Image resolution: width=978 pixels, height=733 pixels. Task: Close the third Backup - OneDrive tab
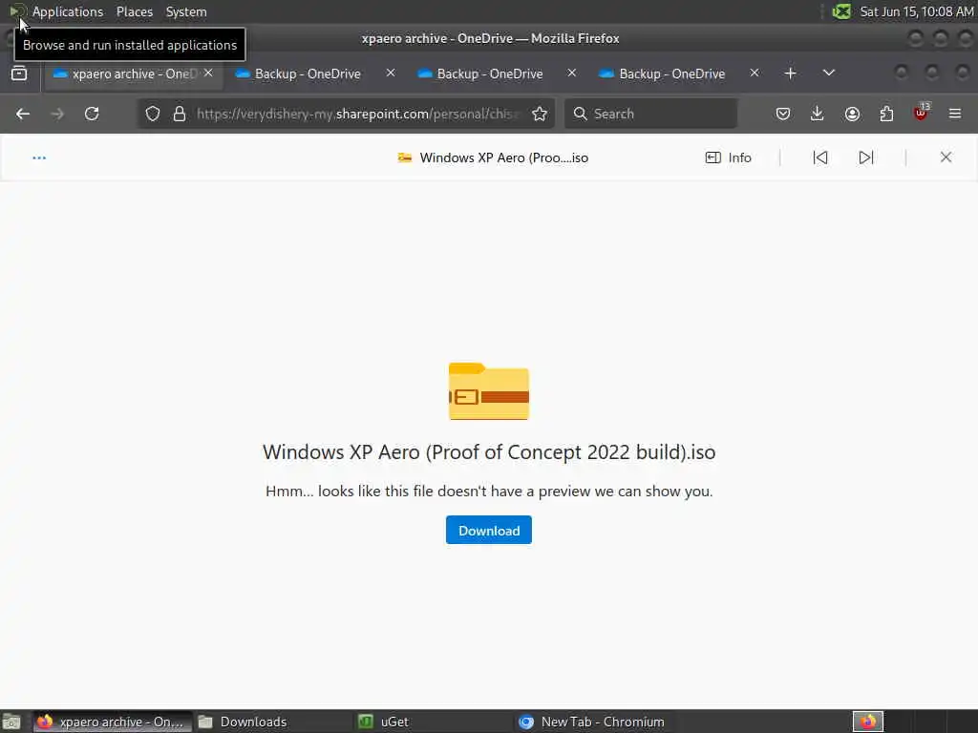(x=572, y=73)
